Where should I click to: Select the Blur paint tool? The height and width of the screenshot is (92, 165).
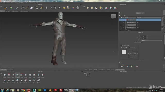pos(46,8)
